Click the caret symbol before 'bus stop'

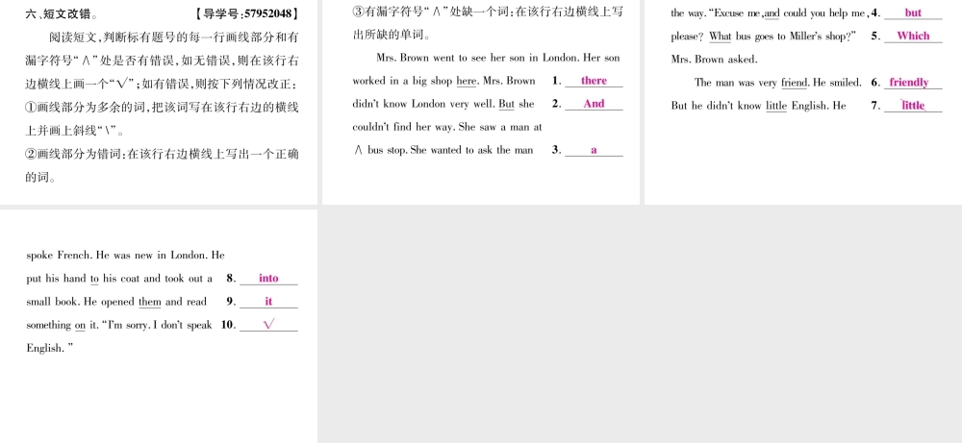(x=359, y=150)
